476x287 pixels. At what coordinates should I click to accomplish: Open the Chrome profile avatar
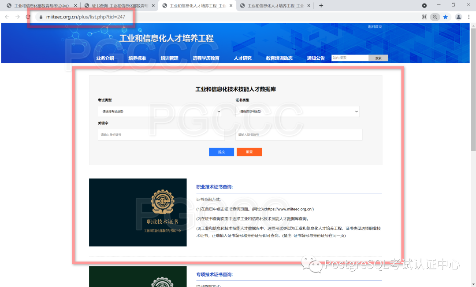pos(458,16)
